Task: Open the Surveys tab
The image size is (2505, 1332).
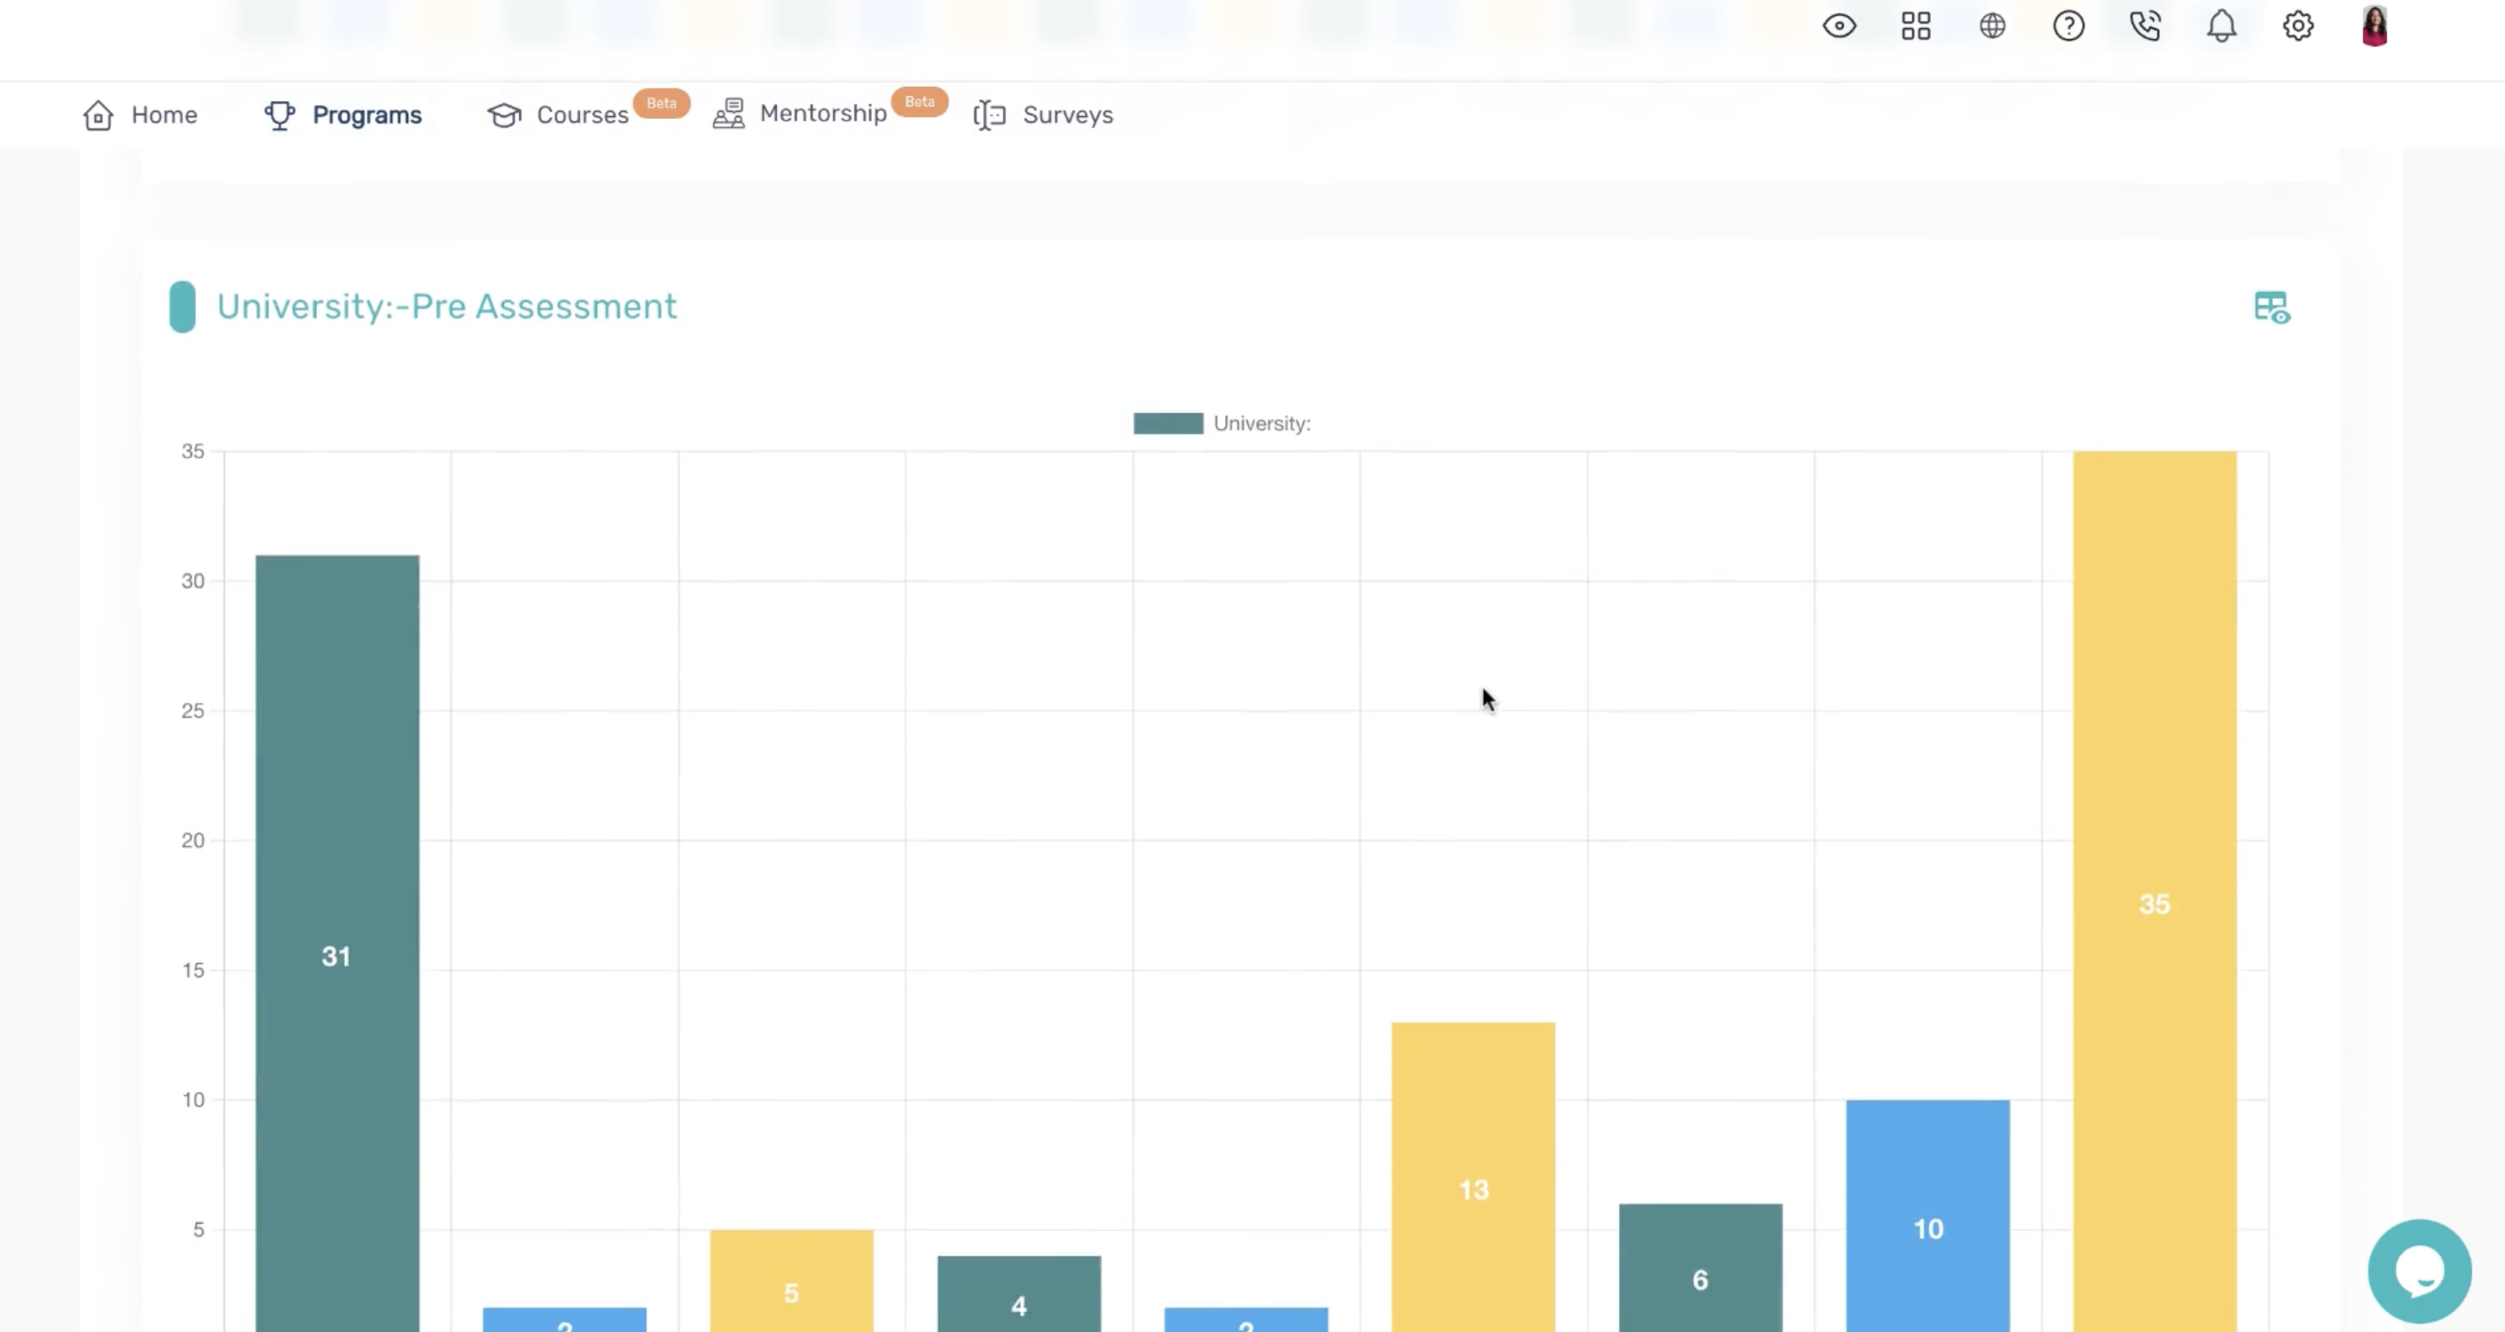Action: 1043,114
